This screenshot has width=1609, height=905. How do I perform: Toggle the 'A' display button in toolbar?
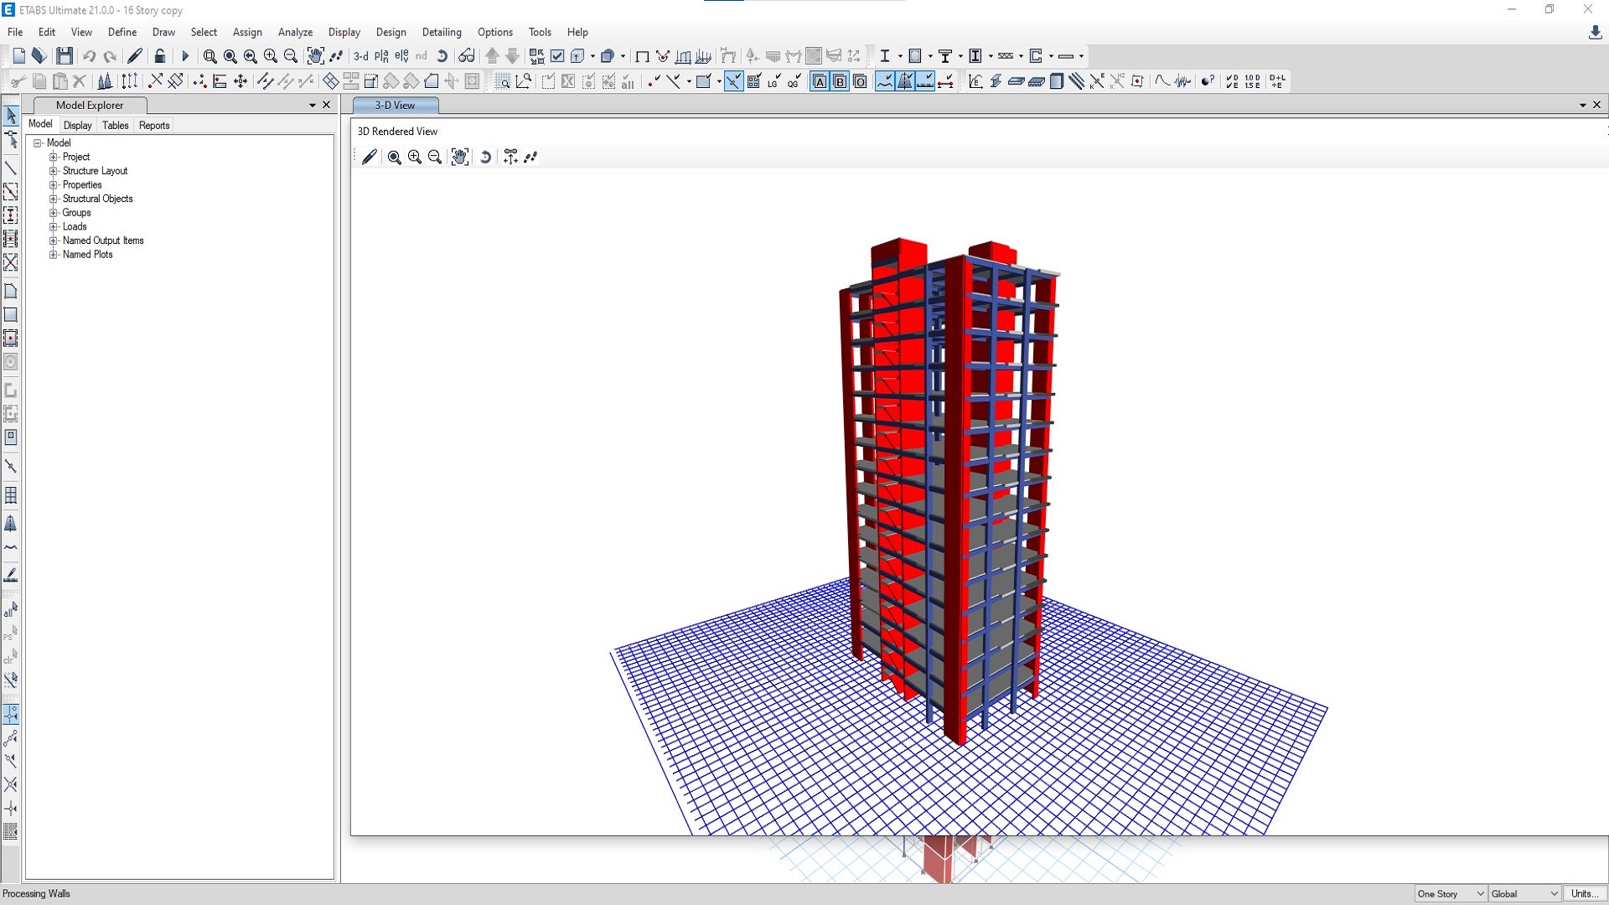pos(820,81)
